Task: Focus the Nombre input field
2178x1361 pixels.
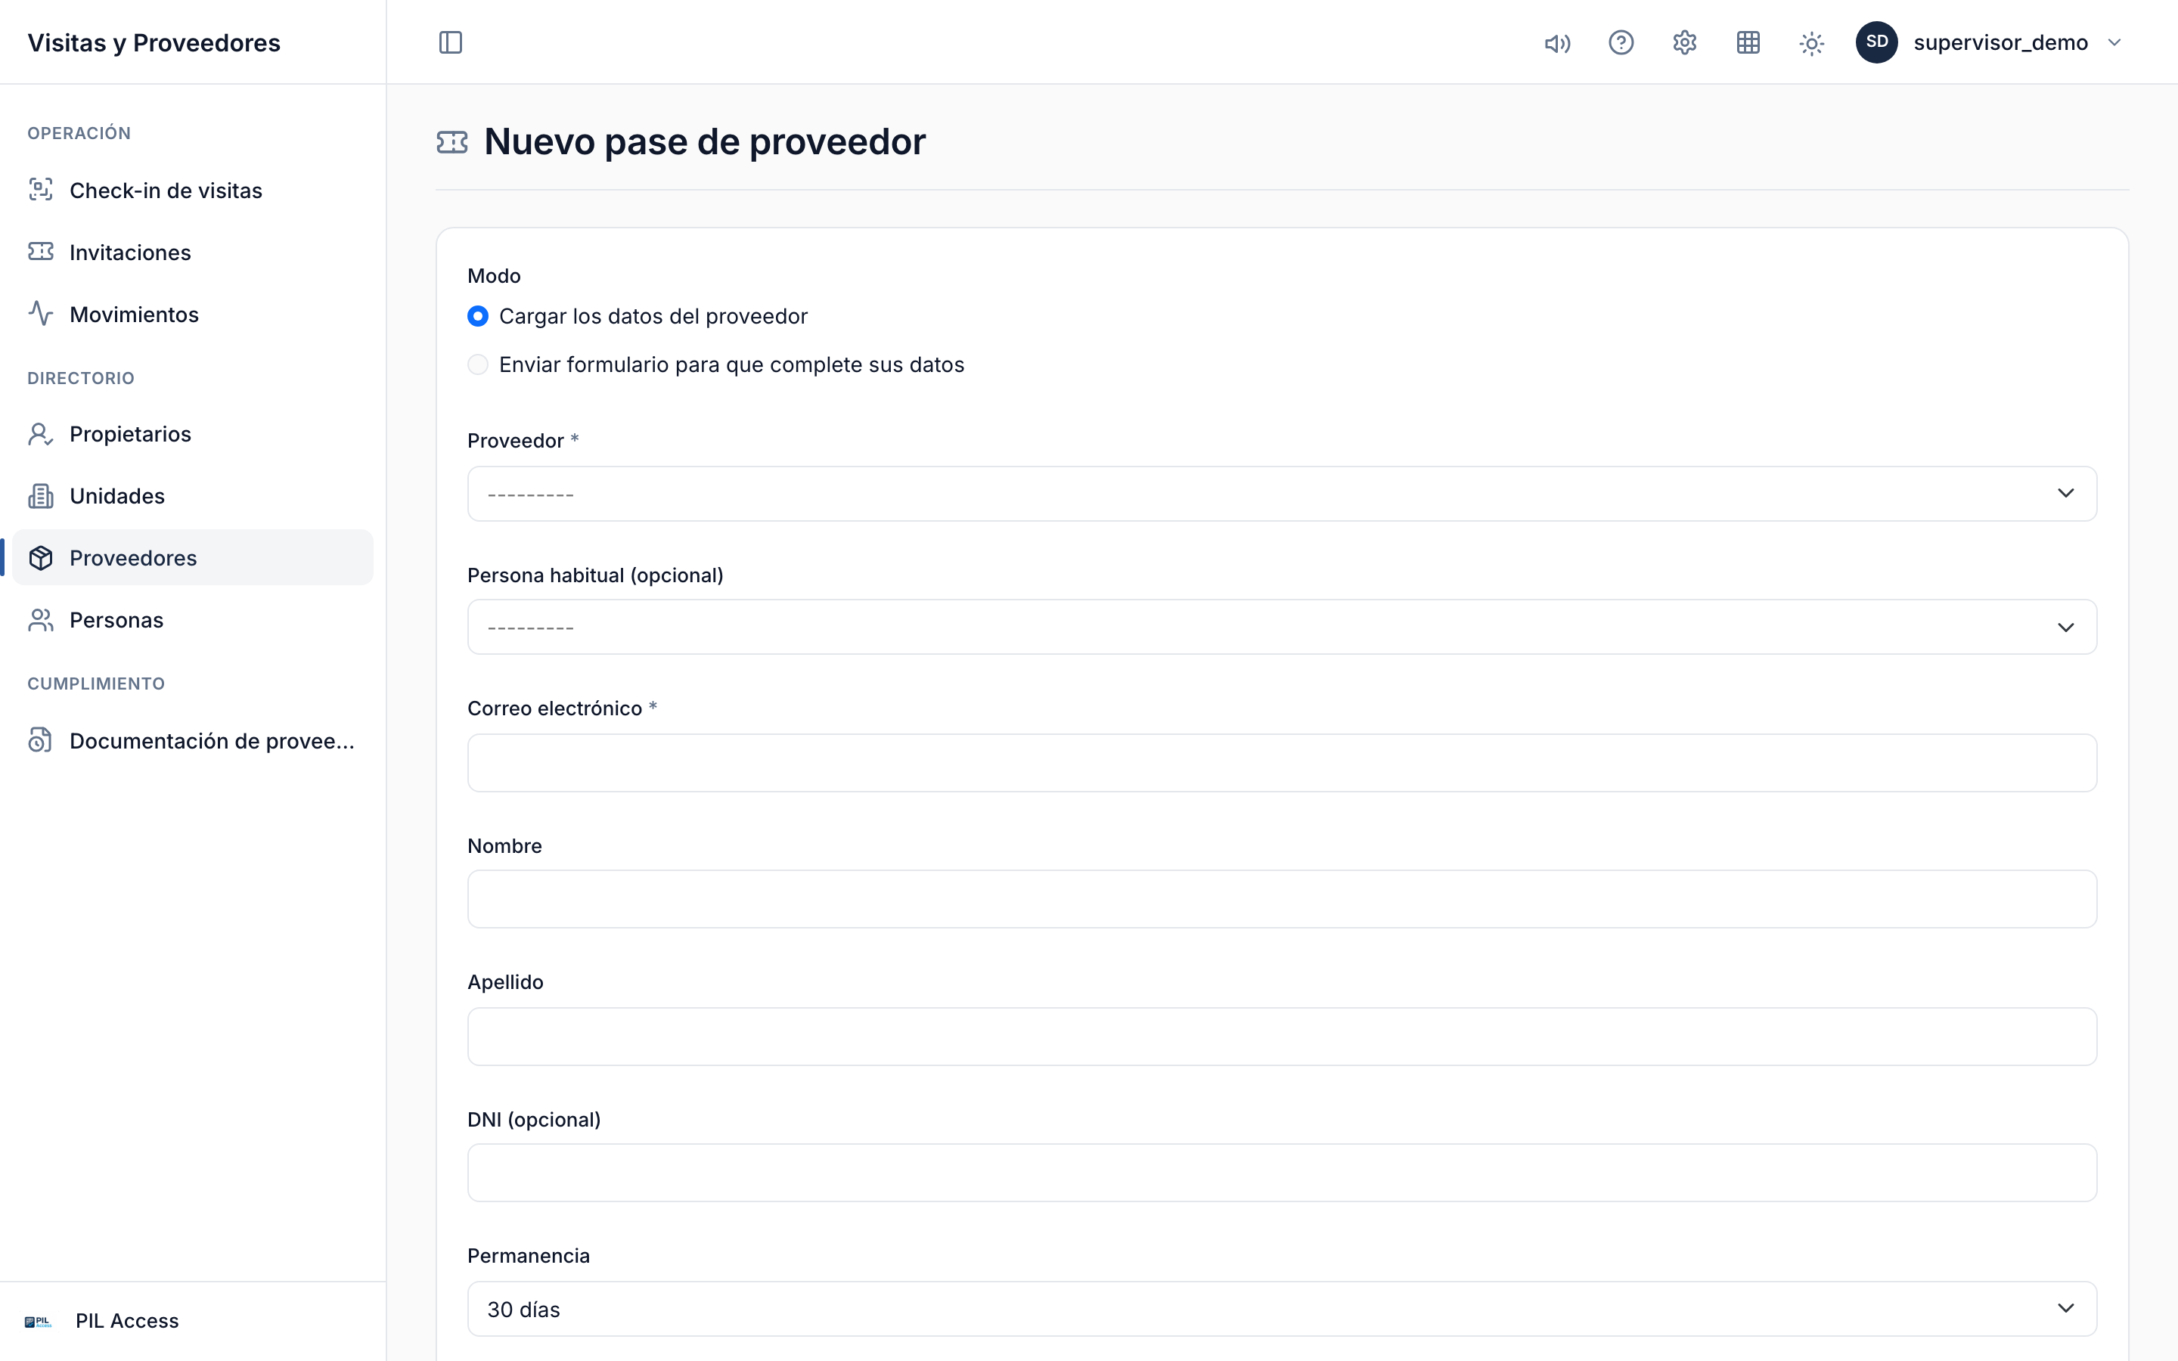Action: tap(1282, 898)
